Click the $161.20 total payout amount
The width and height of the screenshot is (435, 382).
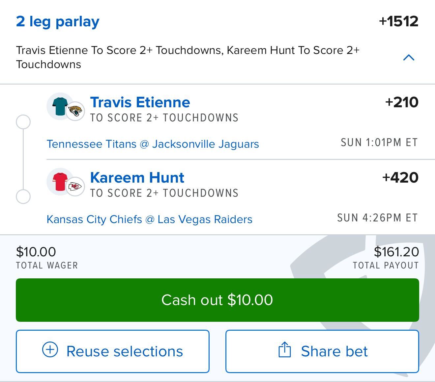click(x=396, y=252)
